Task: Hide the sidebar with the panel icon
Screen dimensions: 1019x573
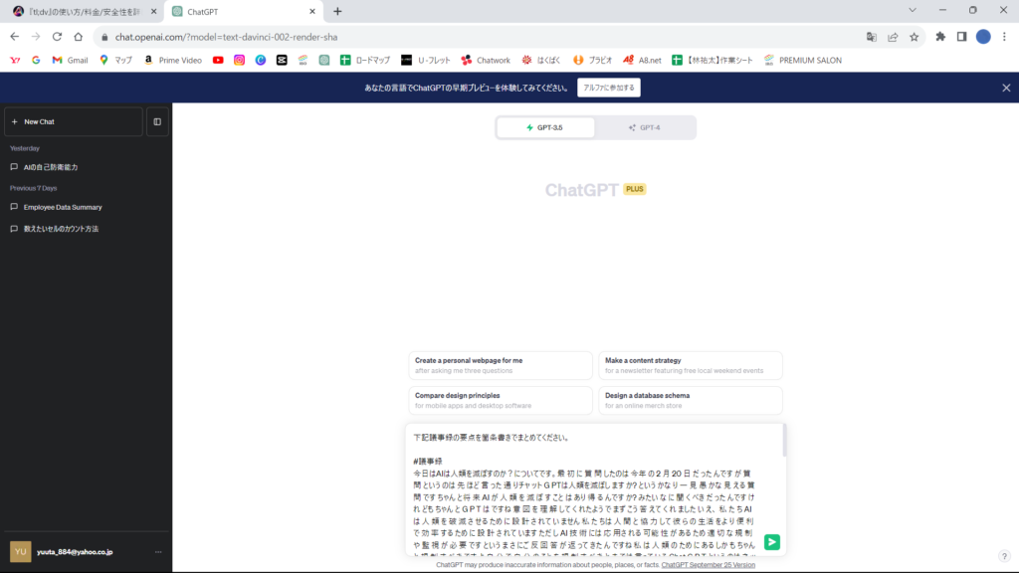Action: click(x=157, y=121)
